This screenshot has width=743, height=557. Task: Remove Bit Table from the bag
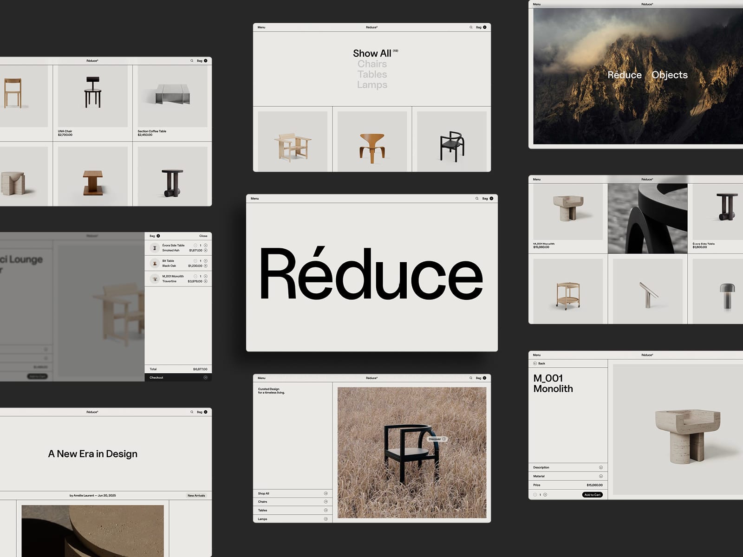(206, 266)
